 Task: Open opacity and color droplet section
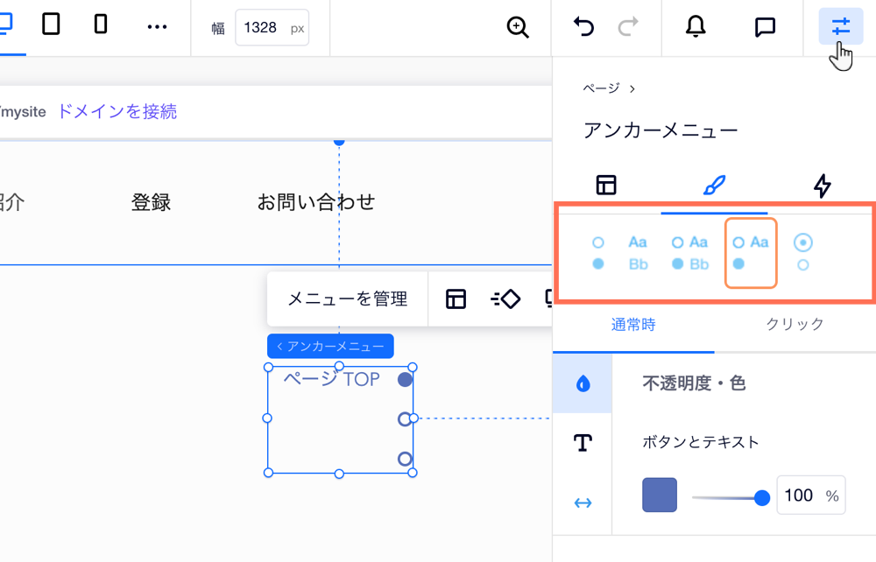[x=583, y=383]
